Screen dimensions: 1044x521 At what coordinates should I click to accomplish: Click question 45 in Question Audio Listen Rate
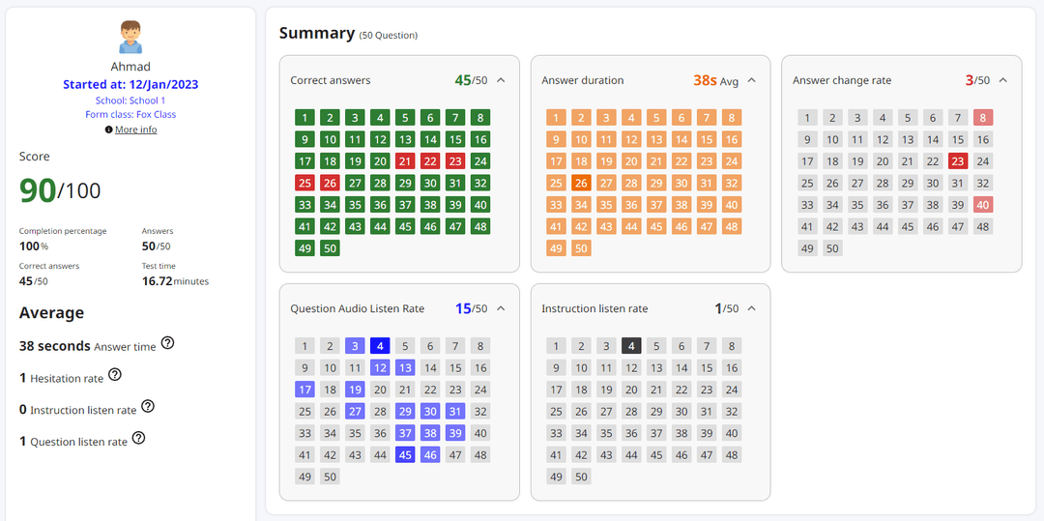tap(405, 454)
